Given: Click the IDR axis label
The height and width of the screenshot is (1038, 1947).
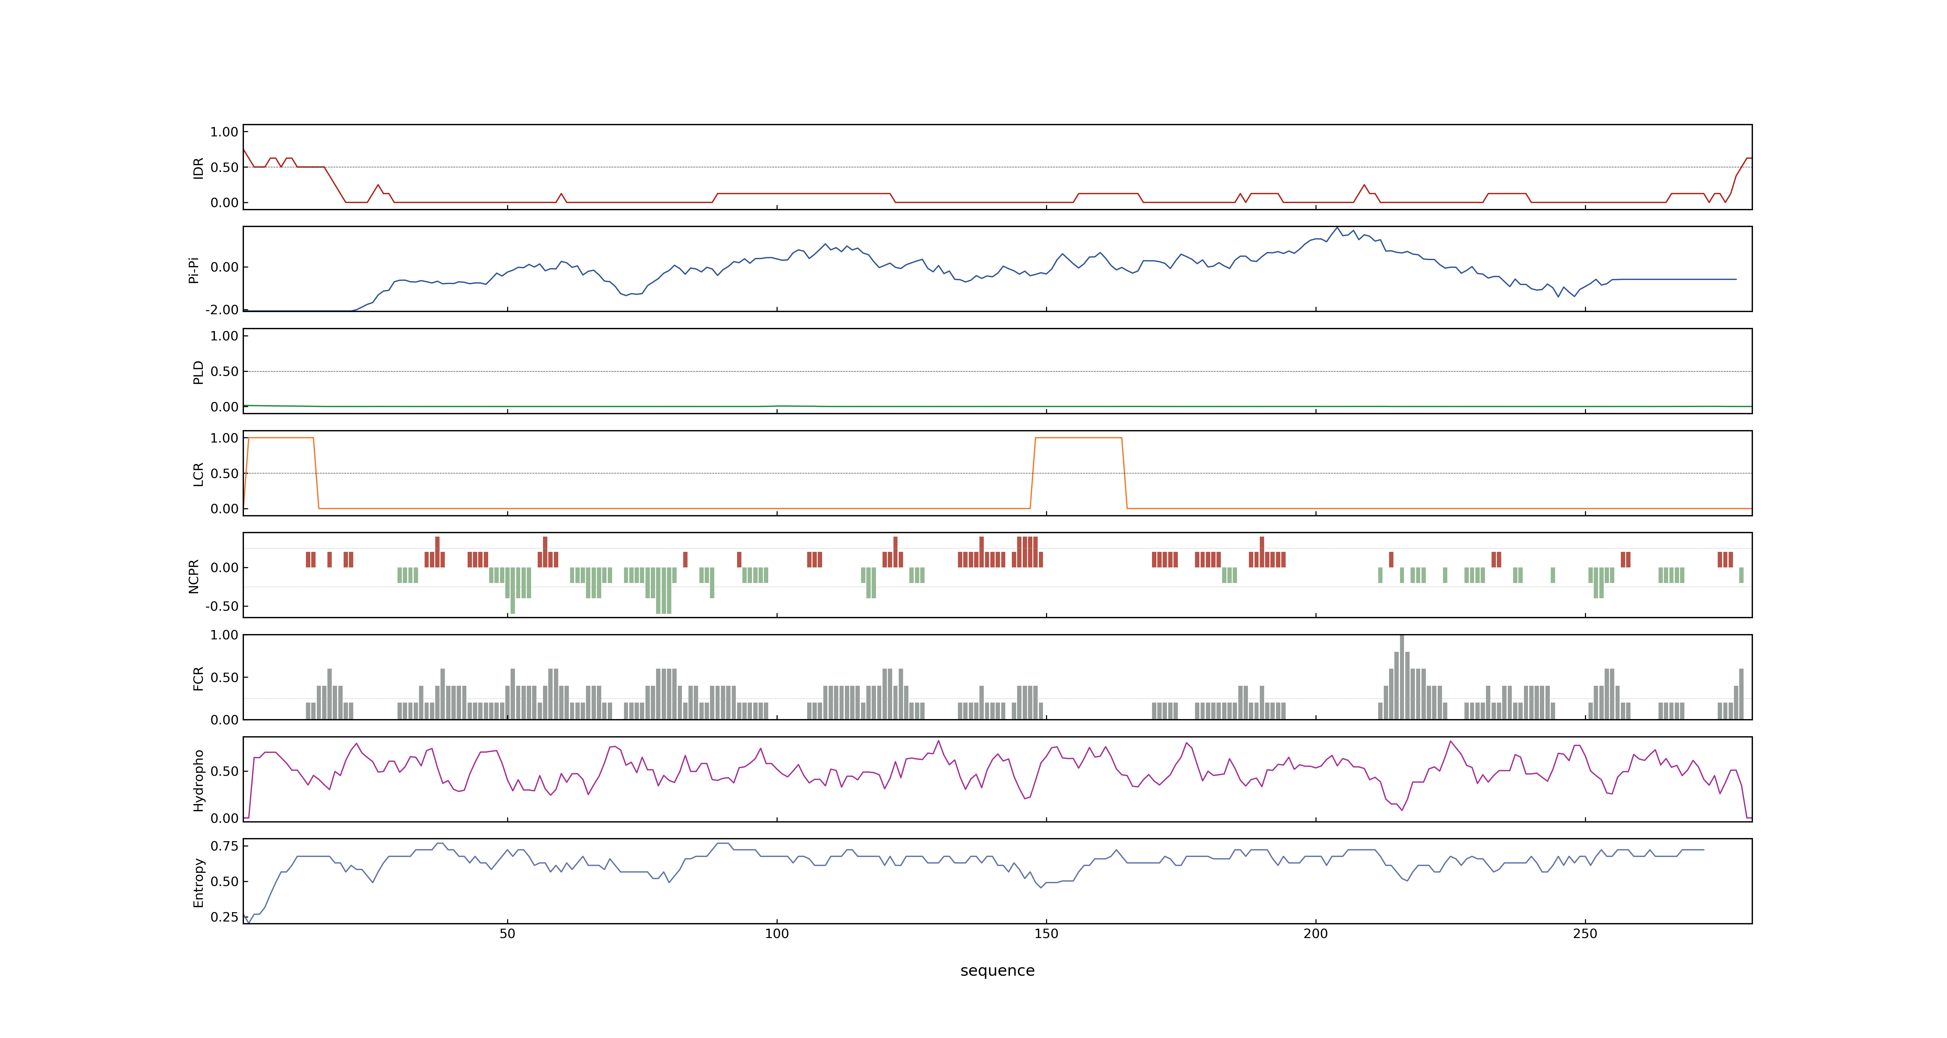Looking at the screenshot, I should pos(198,168).
